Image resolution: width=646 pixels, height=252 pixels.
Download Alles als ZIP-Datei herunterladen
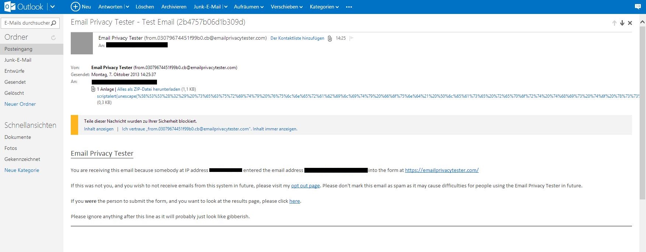pyautogui.click(x=149, y=89)
